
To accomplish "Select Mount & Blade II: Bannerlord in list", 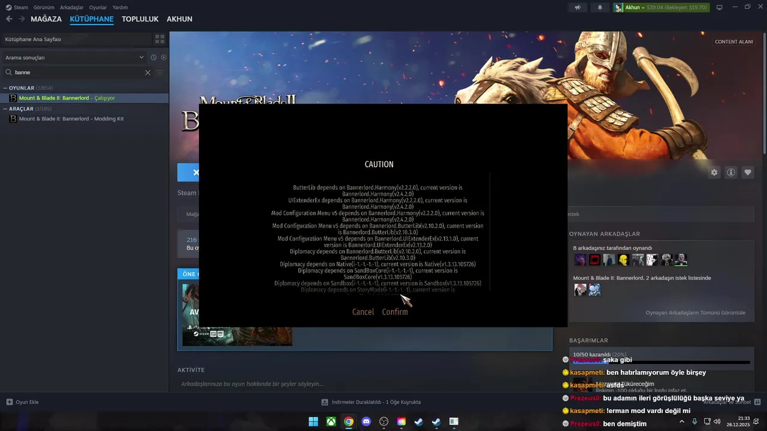I will tap(84, 98).
